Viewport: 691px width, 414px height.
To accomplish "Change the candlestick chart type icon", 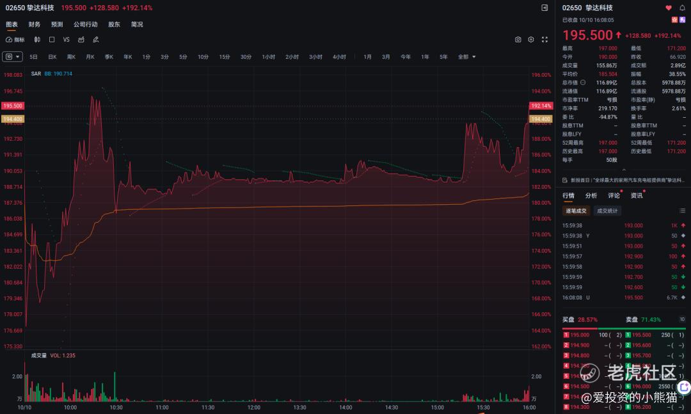I will (x=38, y=40).
